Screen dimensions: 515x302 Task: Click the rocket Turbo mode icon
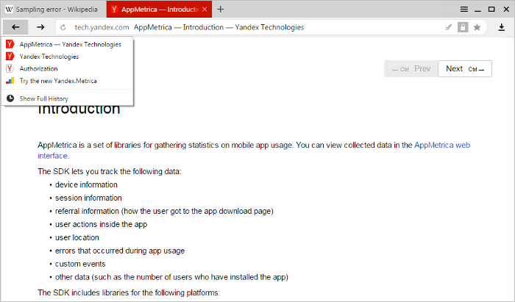coord(448,27)
